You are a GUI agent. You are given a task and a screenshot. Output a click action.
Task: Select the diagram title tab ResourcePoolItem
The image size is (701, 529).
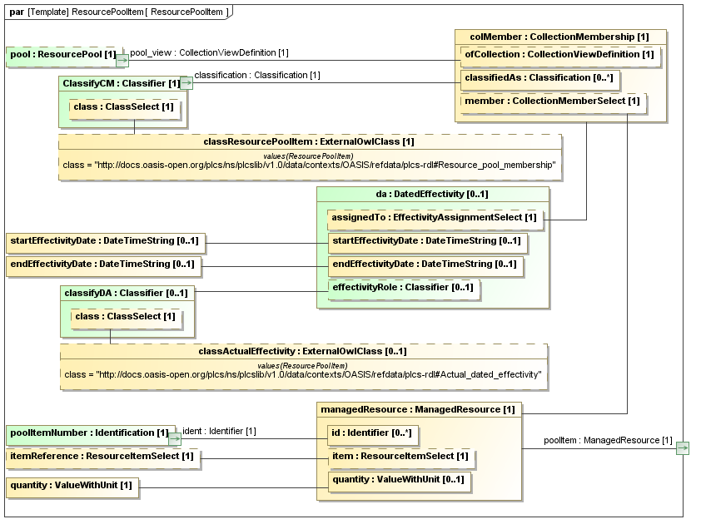117,12
